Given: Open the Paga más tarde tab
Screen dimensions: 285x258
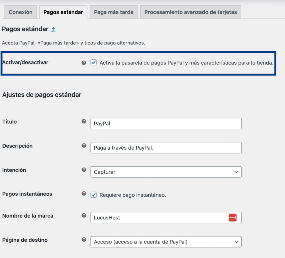Looking at the screenshot, I should (114, 12).
